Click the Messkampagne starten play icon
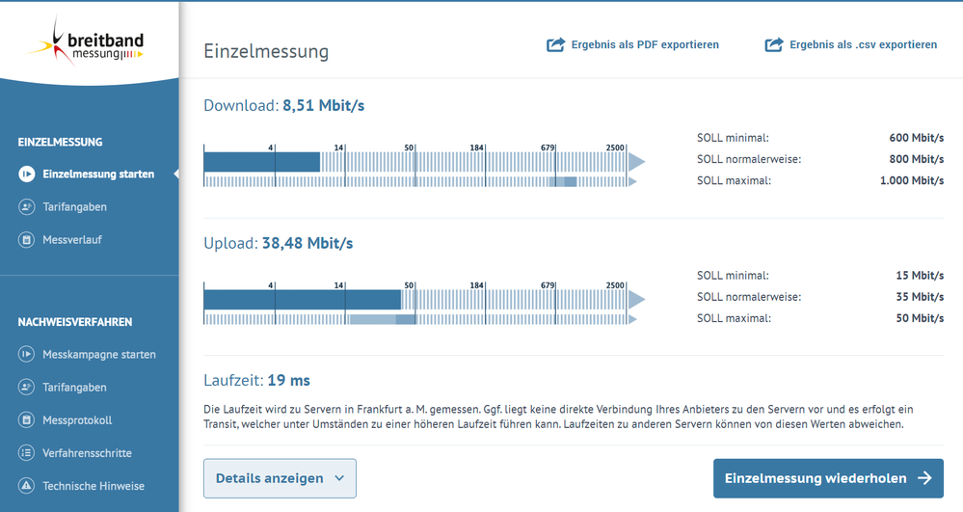This screenshot has height=512, width=963. (27, 355)
